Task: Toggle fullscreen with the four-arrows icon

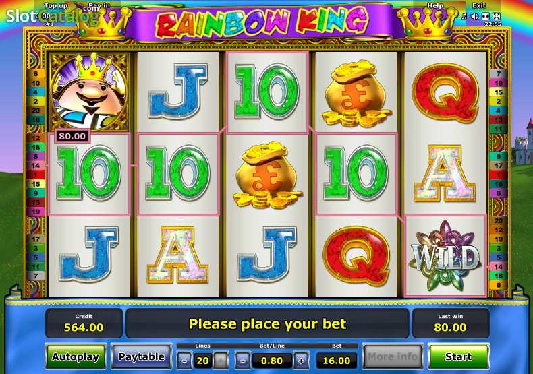Action: pyautogui.click(x=497, y=16)
